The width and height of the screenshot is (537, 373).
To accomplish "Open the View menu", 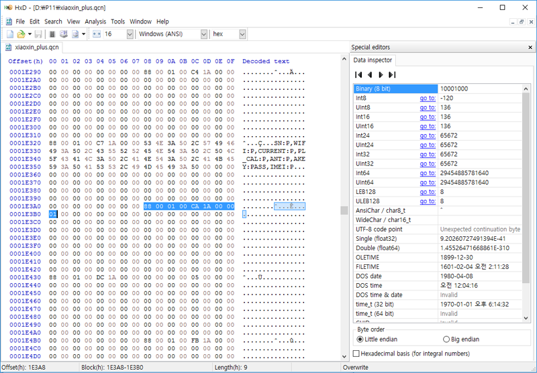I will [73, 21].
